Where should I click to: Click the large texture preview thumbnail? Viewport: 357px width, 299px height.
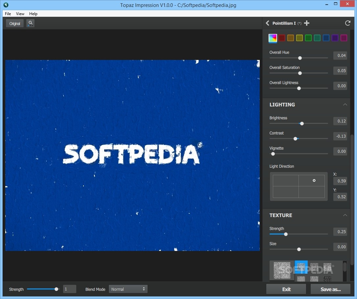[282, 270]
